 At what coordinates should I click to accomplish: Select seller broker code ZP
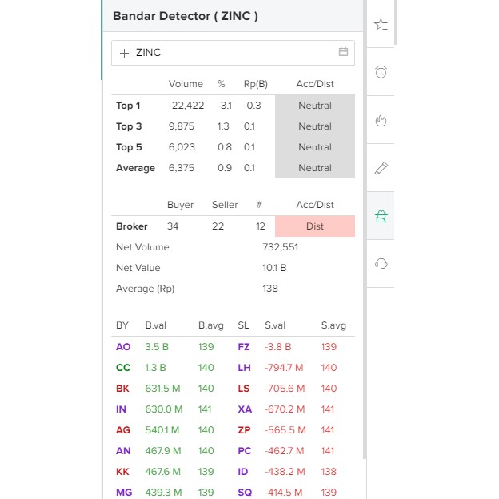click(x=244, y=430)
